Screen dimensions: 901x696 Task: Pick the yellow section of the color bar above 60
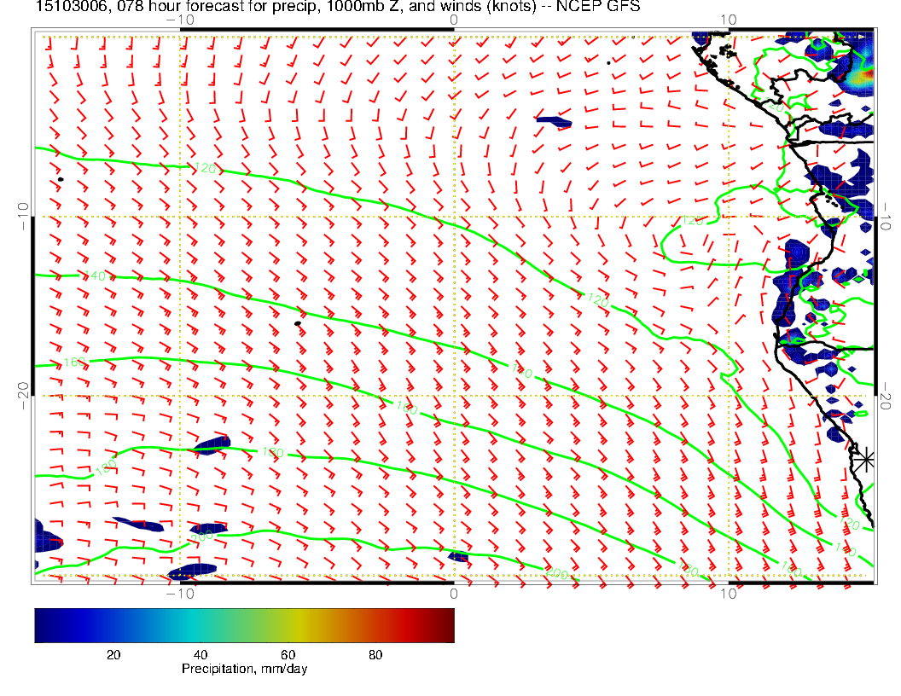click(x=299, y=625)
